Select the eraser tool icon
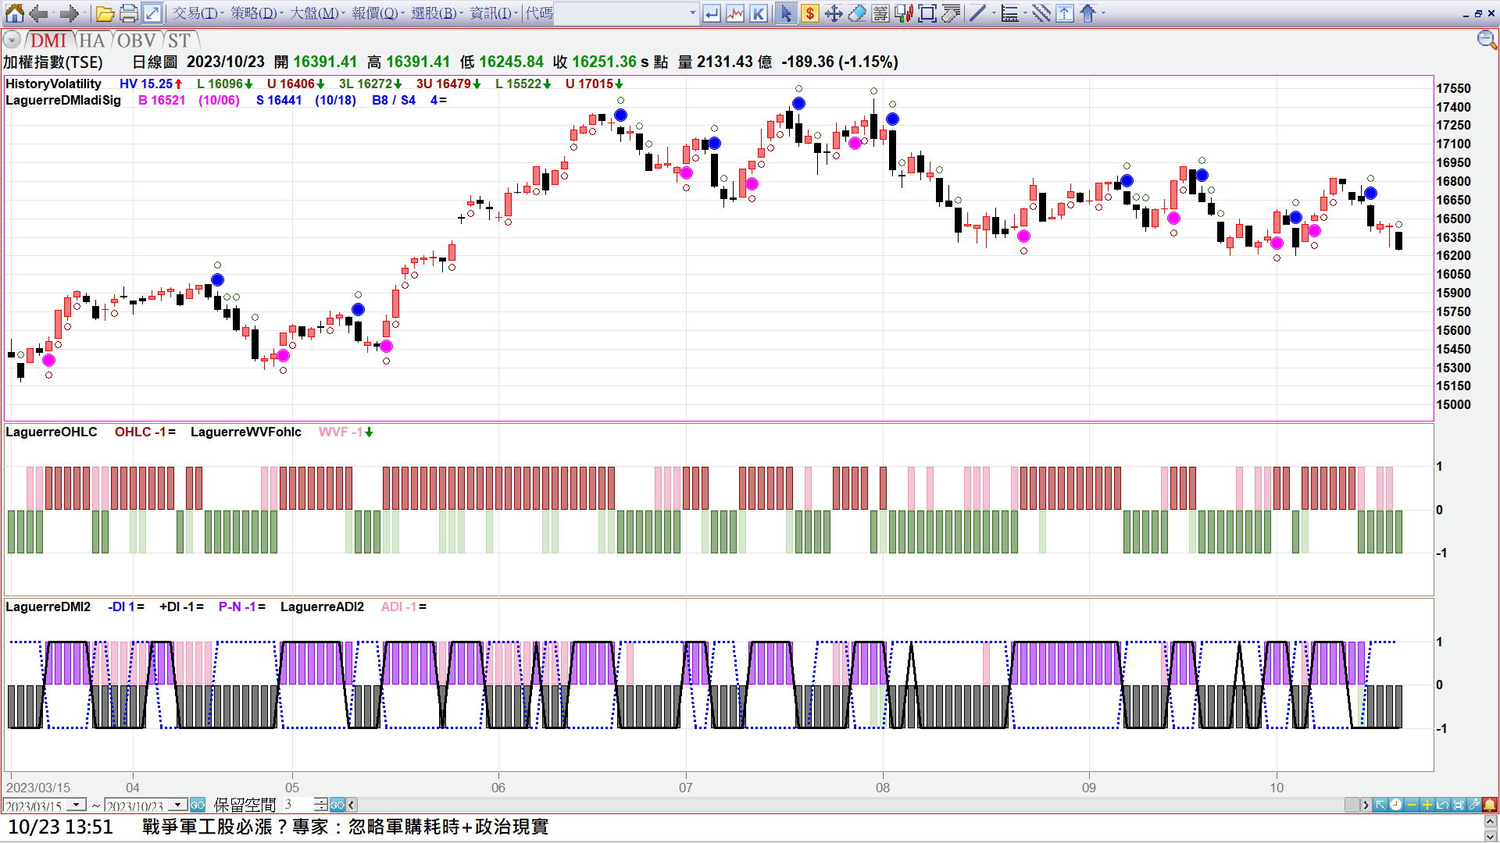1500x843 pixels. coord(857,13)
